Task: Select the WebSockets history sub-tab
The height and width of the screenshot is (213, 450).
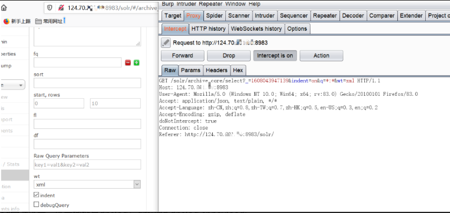Action: pos(256,29)
